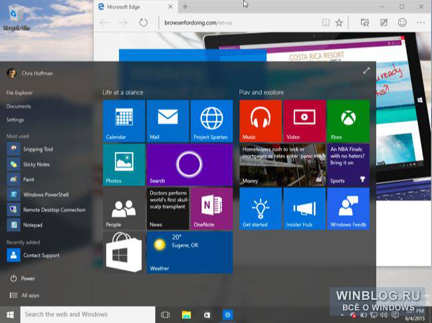
Task: Toggle Reading view in Edge
Action: tap(326, 23)
